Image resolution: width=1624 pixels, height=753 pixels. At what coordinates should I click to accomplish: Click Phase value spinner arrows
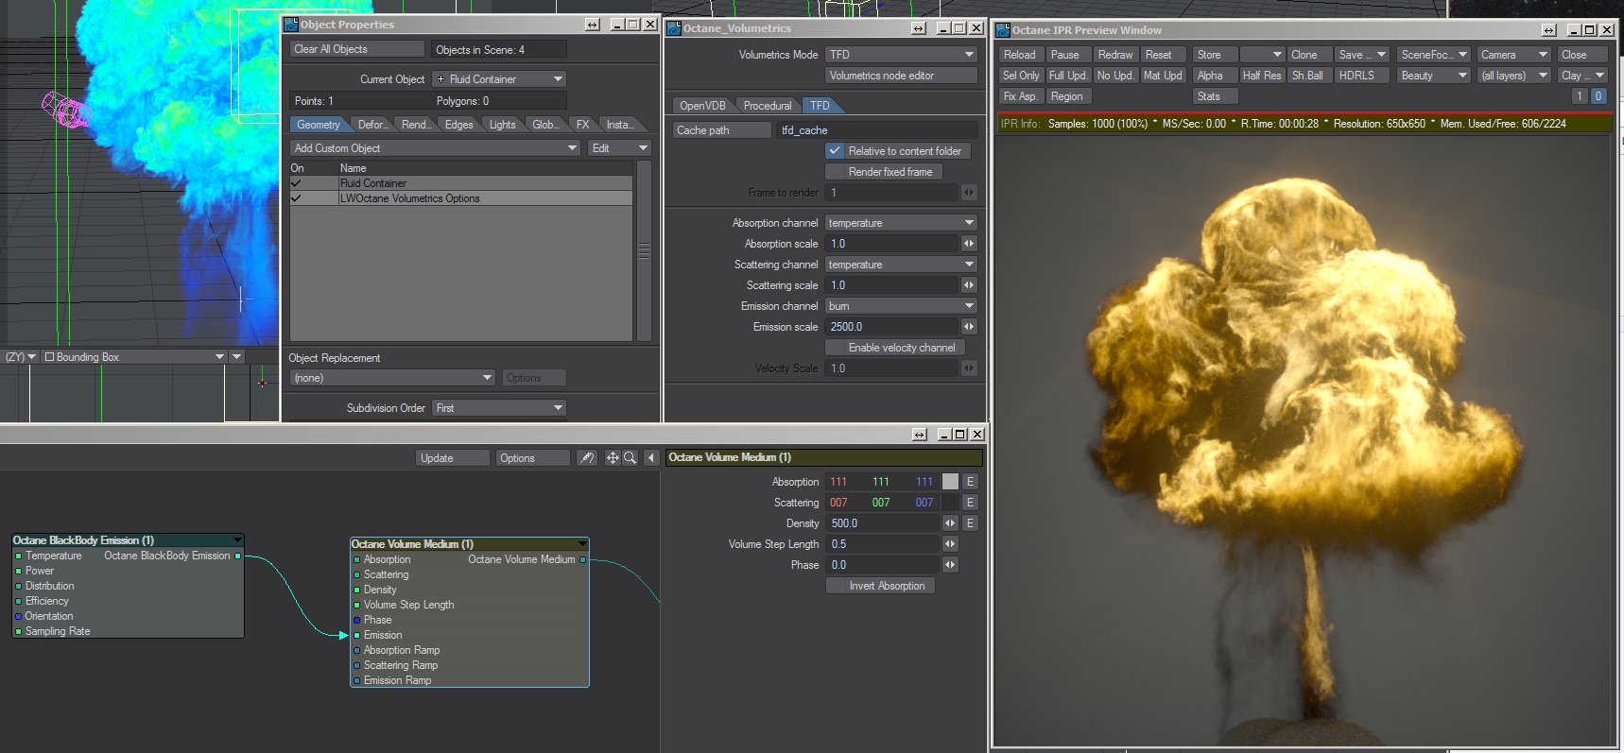click(950, 565)
